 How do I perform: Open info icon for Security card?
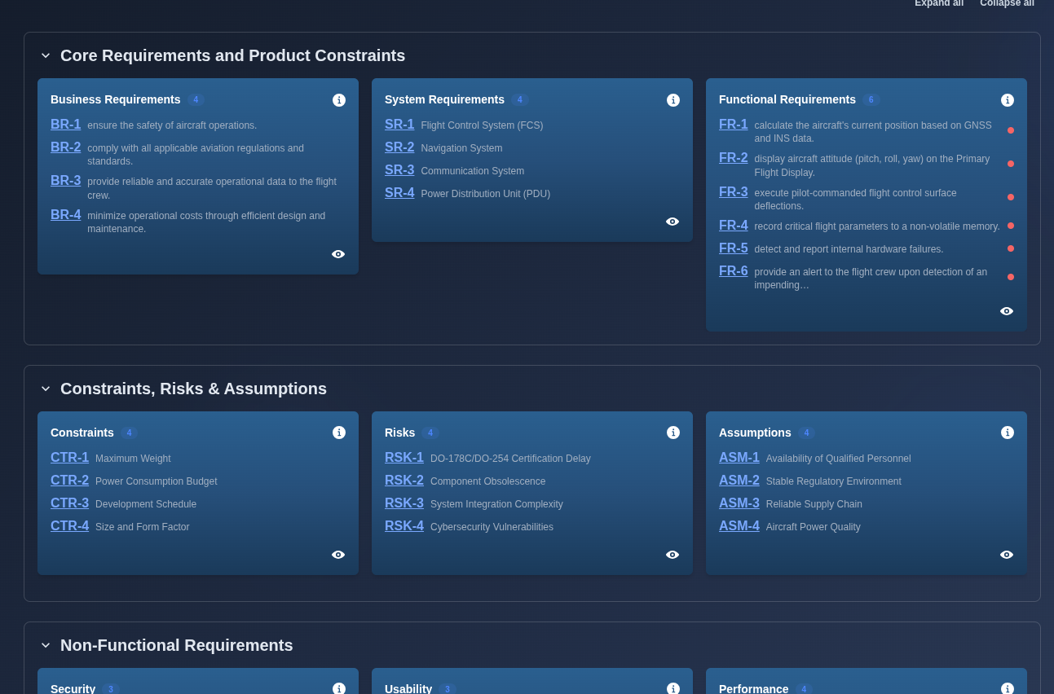coord(339,688)
